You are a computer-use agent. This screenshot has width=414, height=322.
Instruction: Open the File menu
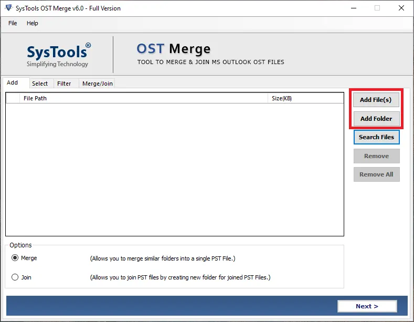13,23
